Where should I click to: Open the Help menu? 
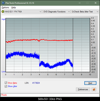tap(13, 7)
